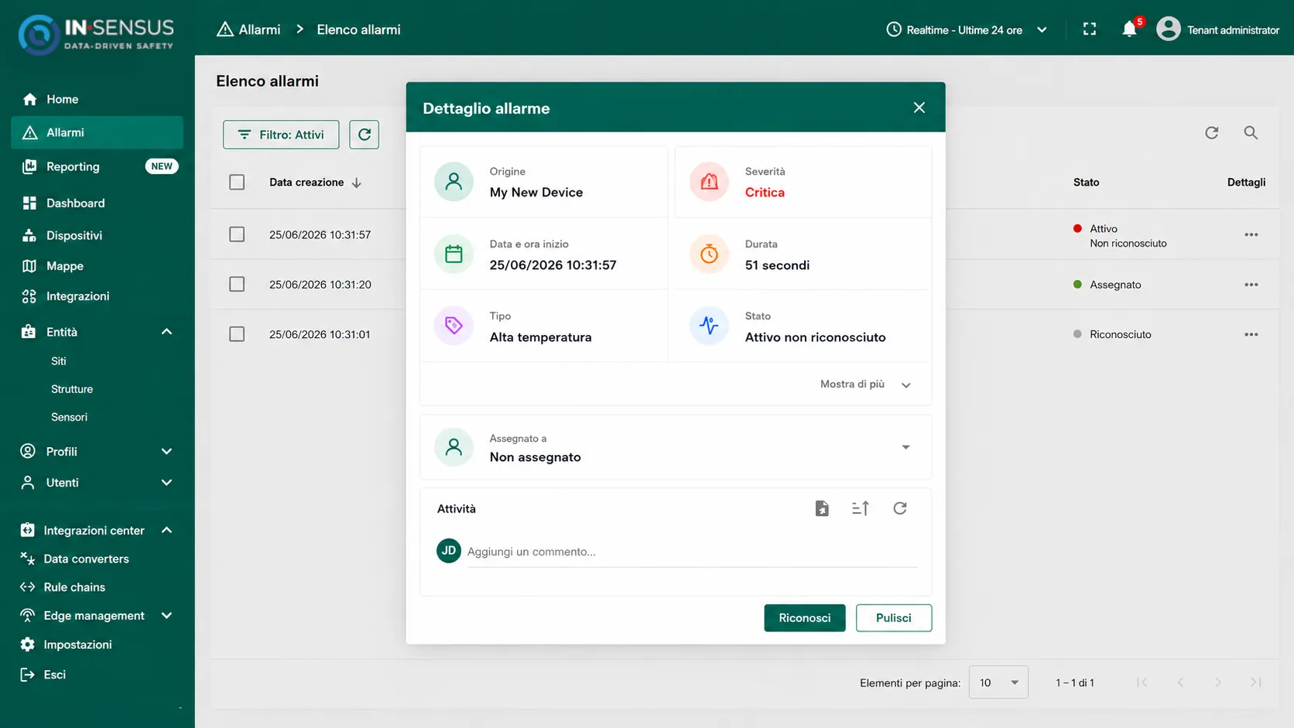Tick the checkbox for alarm 10:31:01
This screenshot has height=728, width=1294.
click(237, 334)
